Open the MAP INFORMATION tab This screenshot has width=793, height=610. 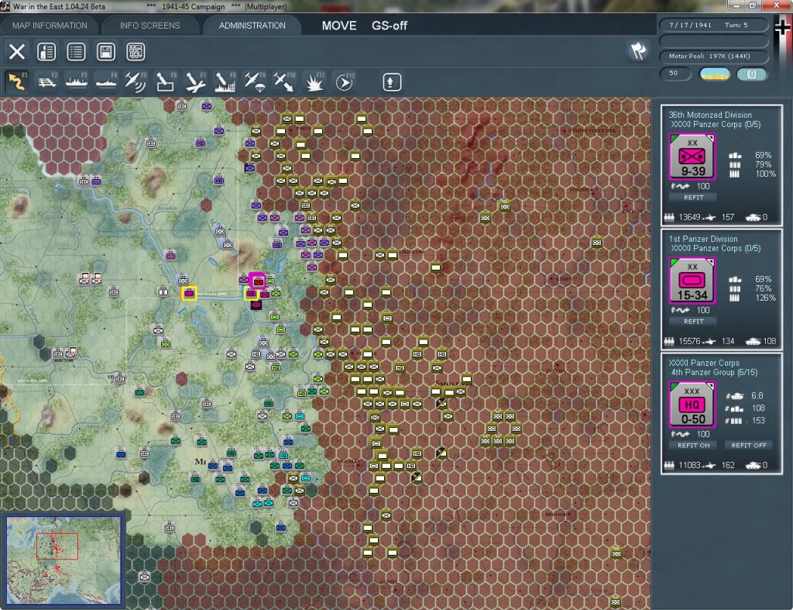50,26
